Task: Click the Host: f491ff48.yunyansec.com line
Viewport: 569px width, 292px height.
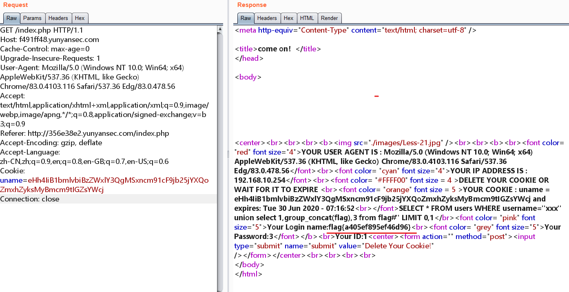Action: pyautogui.click(x=50, y=40)
